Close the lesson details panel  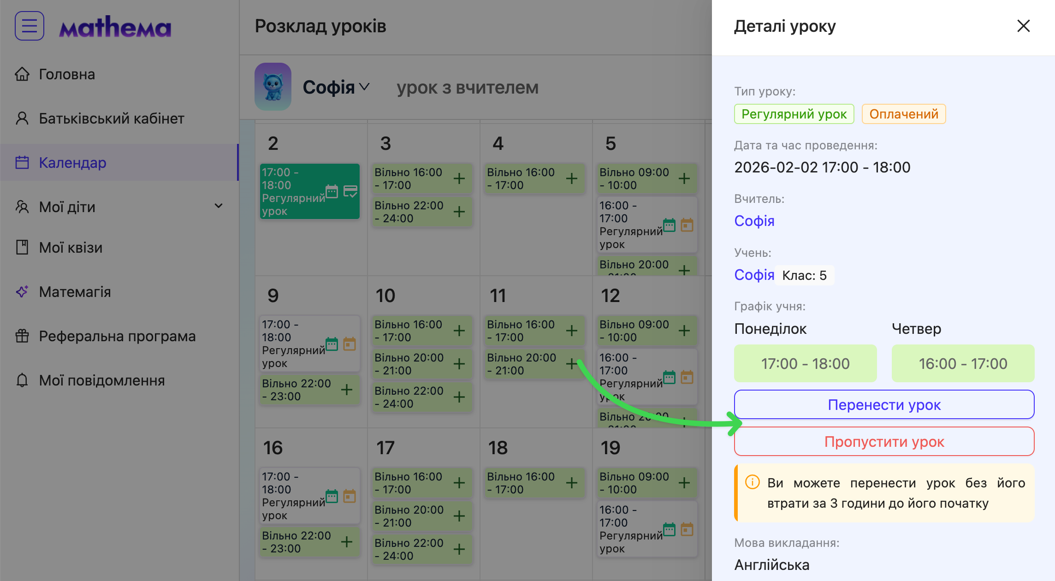[1023, 26]
